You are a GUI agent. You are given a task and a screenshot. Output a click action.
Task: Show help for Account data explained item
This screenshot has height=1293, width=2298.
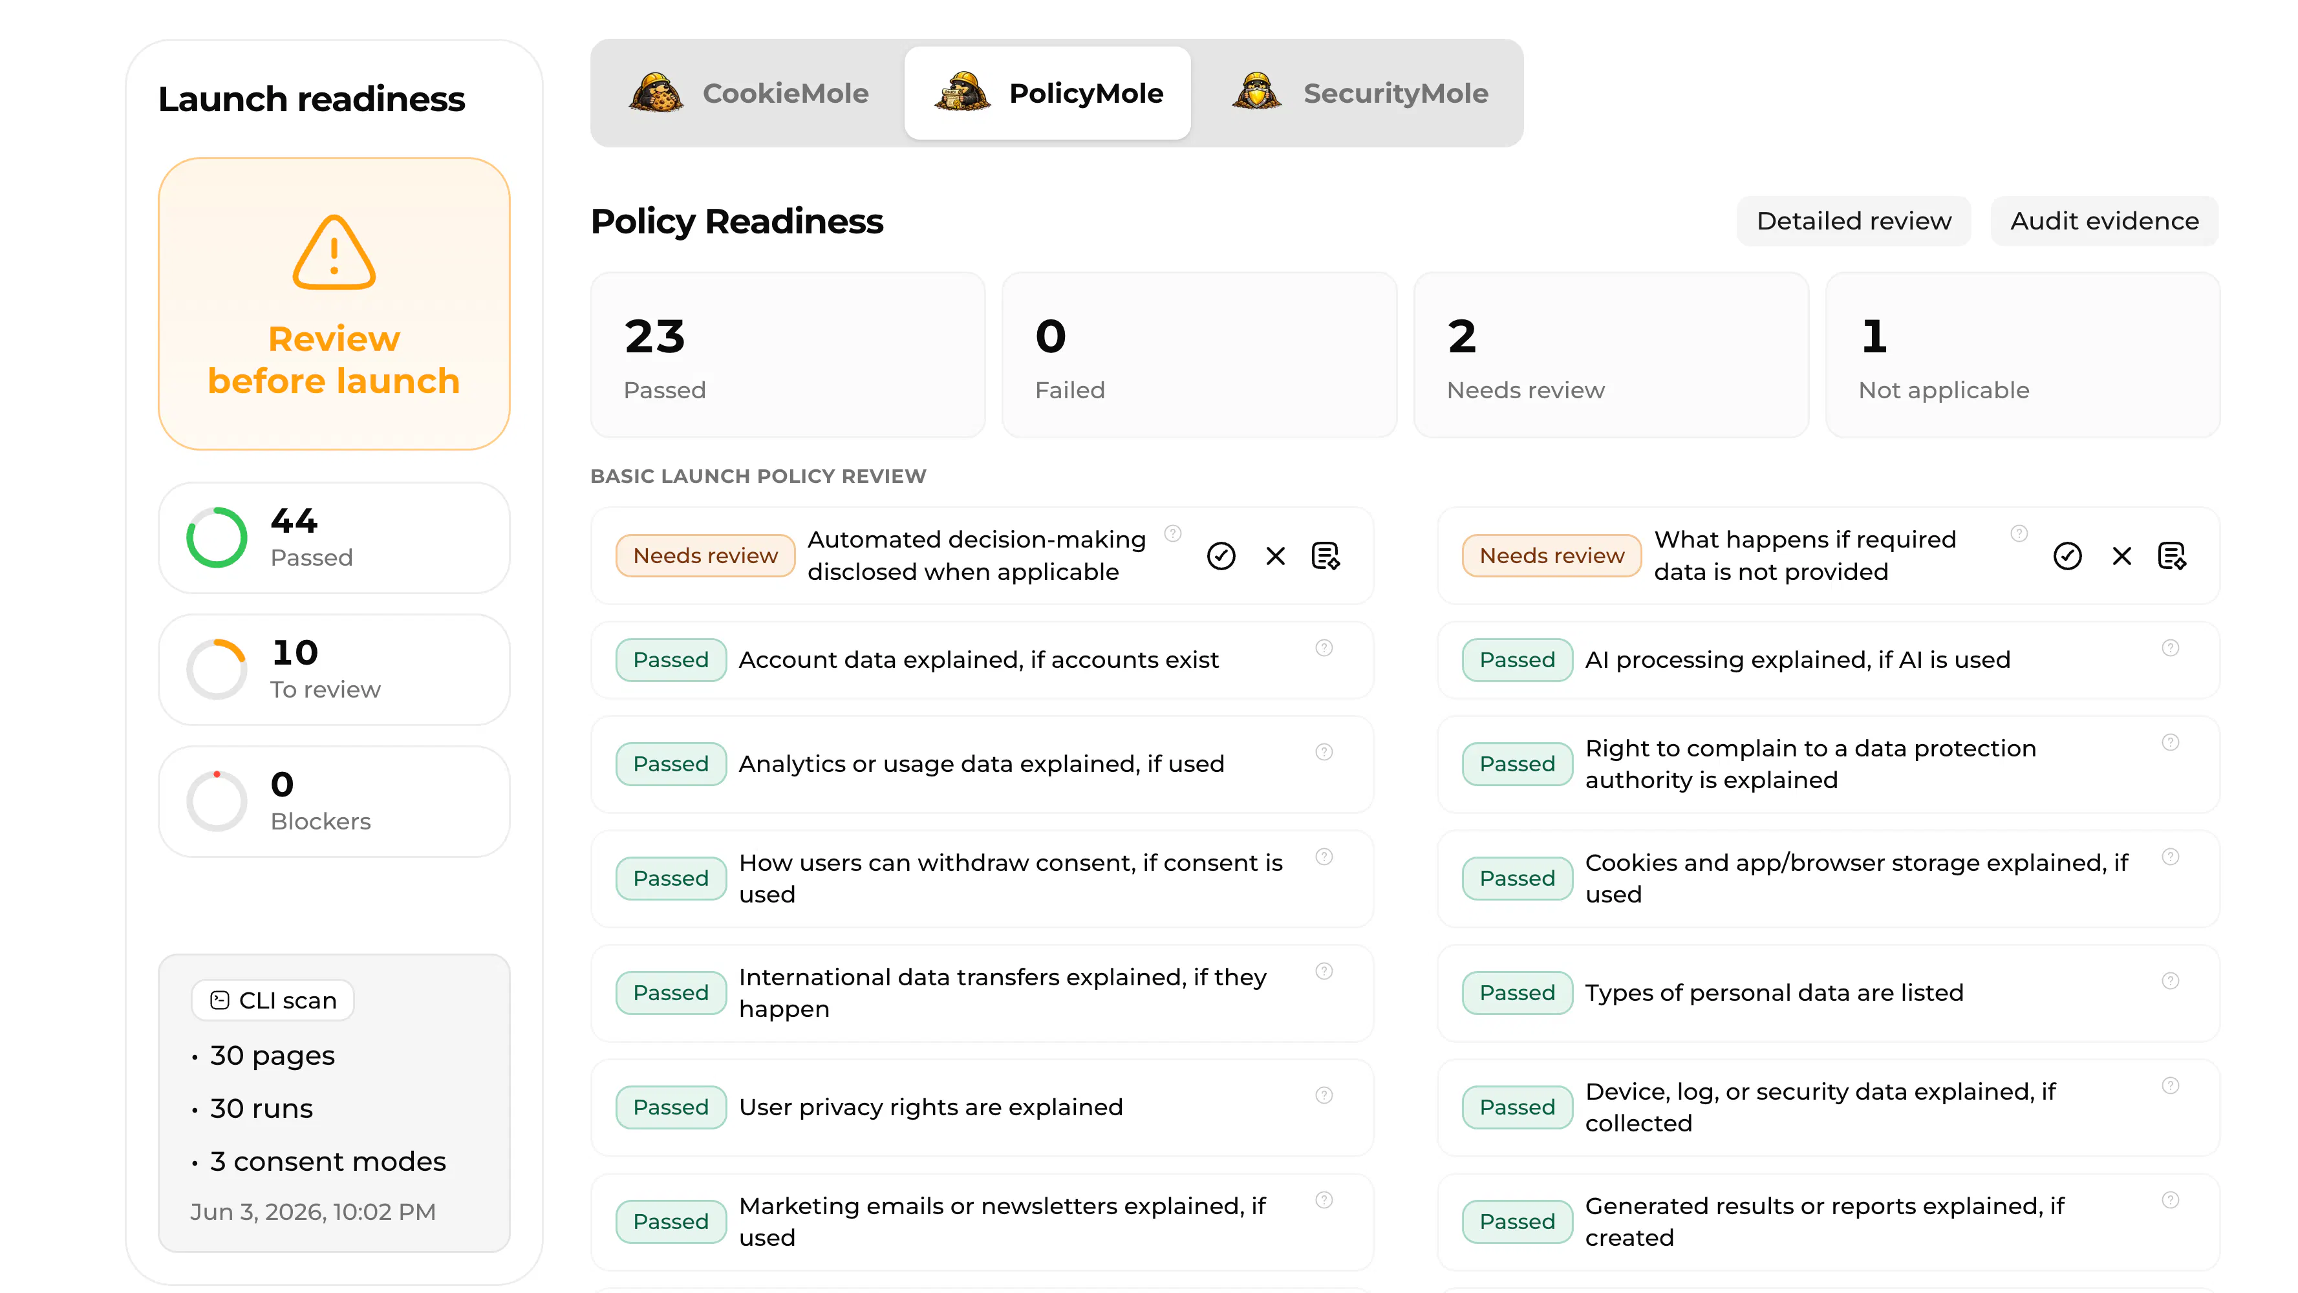1324,647
